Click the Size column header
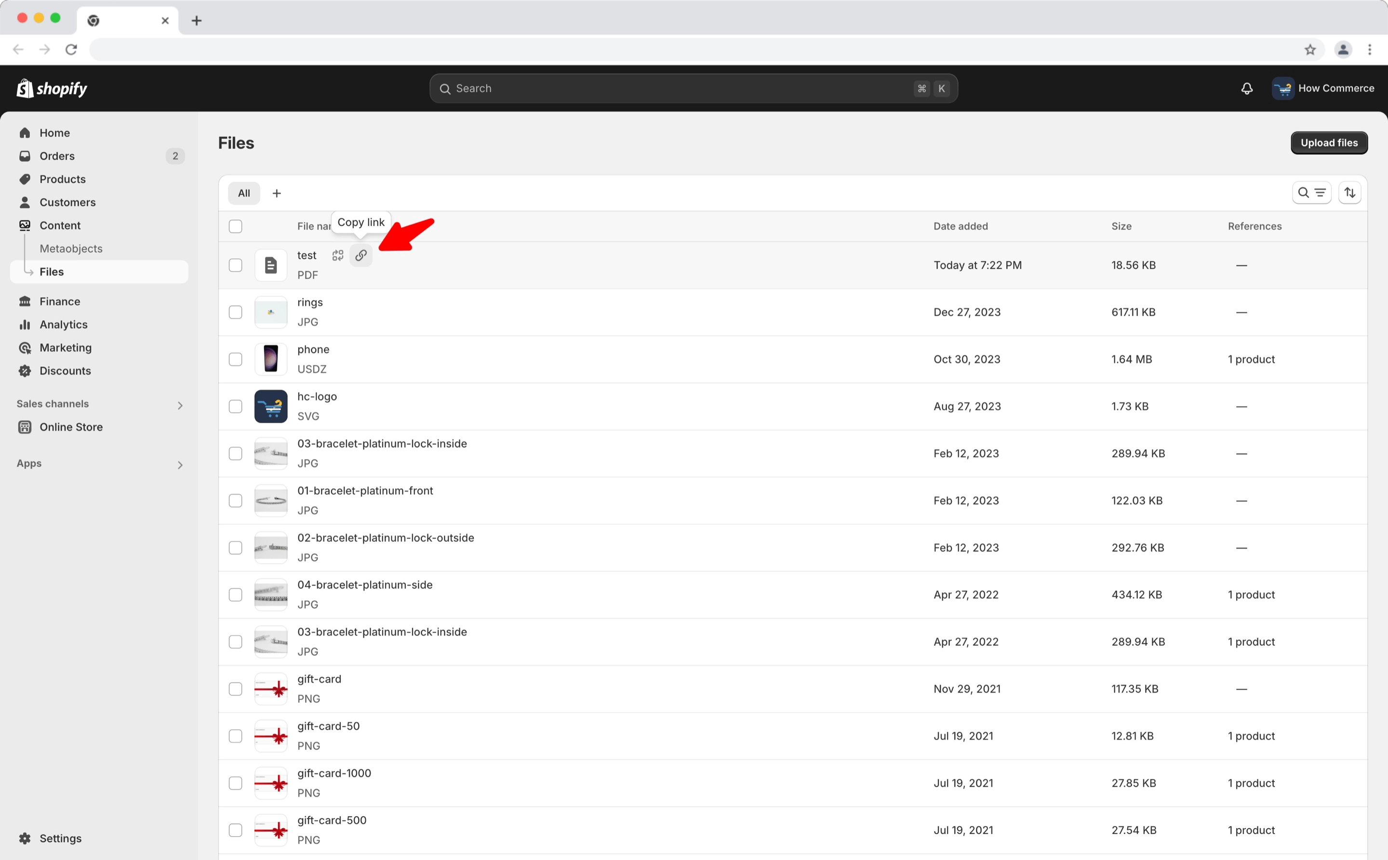The height and width of the screenshot is (860, 1388). [1121, 227]
